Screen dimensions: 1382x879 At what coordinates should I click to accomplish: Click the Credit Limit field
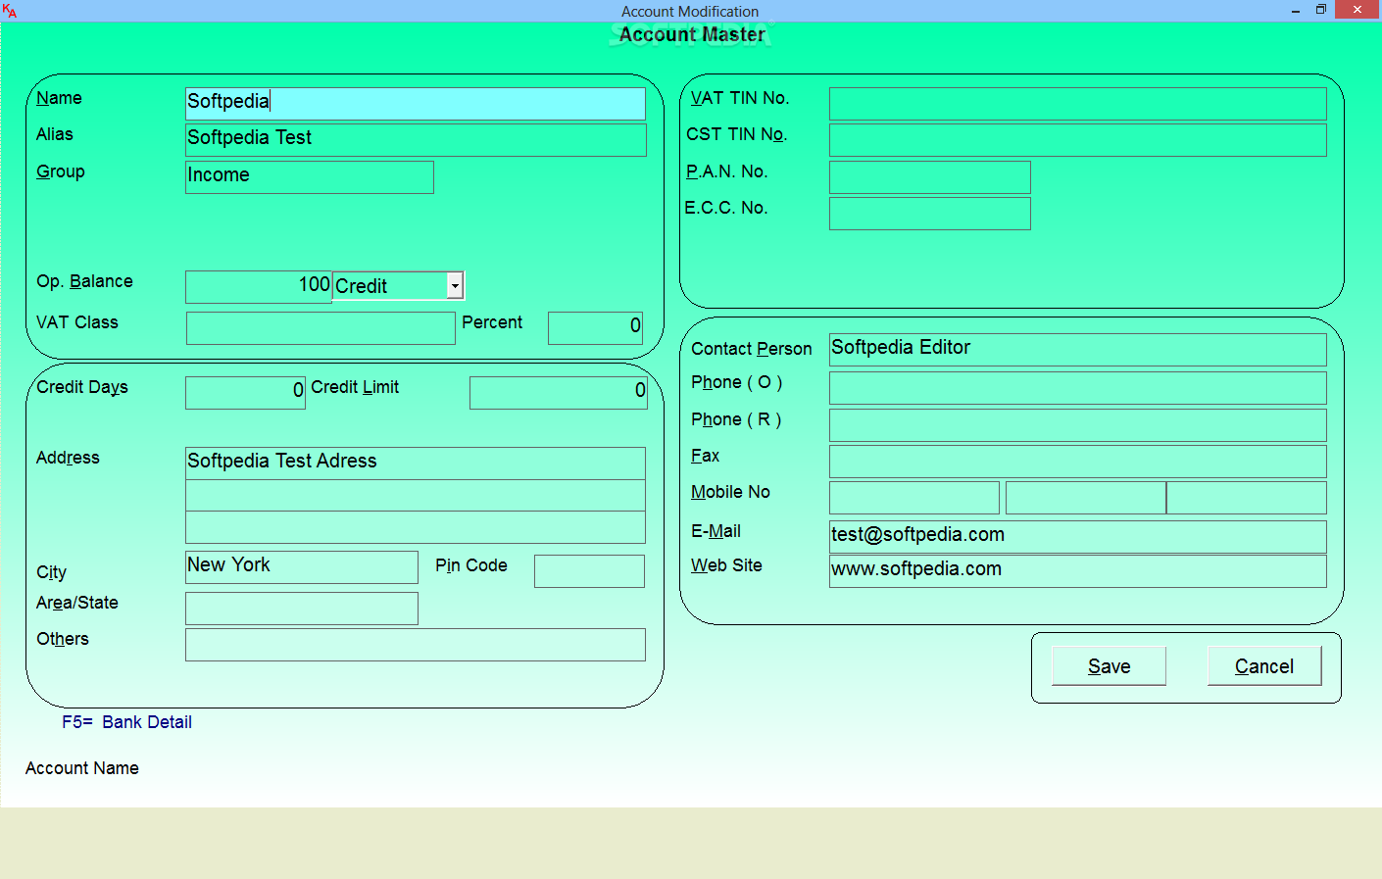(x=559, y=393)
